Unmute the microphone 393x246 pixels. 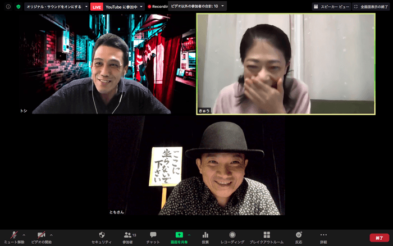[14, 238]
